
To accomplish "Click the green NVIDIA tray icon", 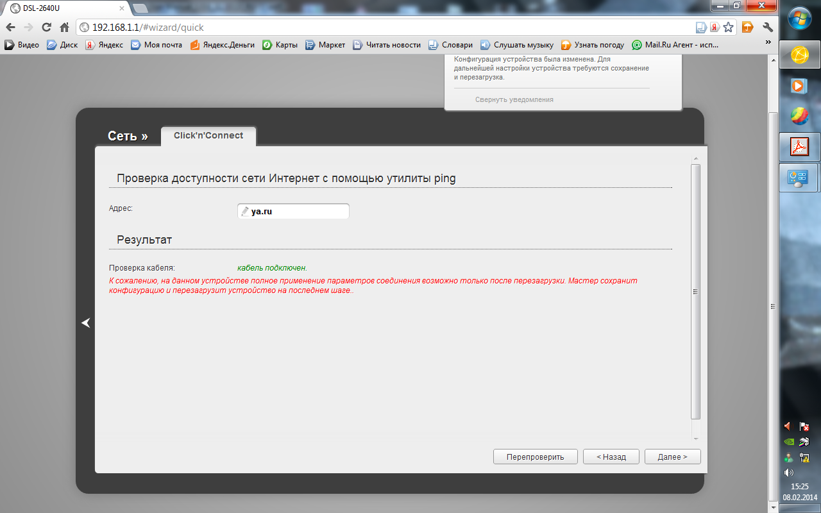I will coord(788,442).
